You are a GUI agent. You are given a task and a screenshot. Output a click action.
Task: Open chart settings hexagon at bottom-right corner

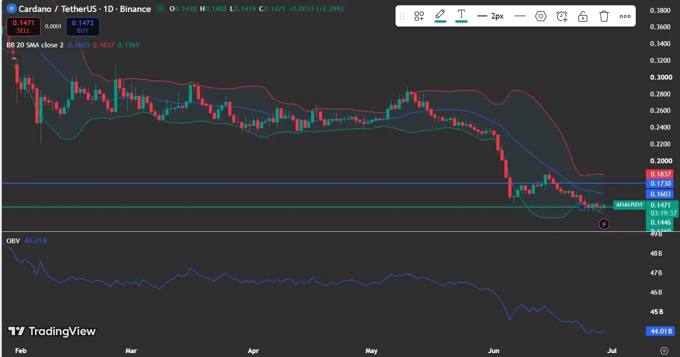coord(664,350)
